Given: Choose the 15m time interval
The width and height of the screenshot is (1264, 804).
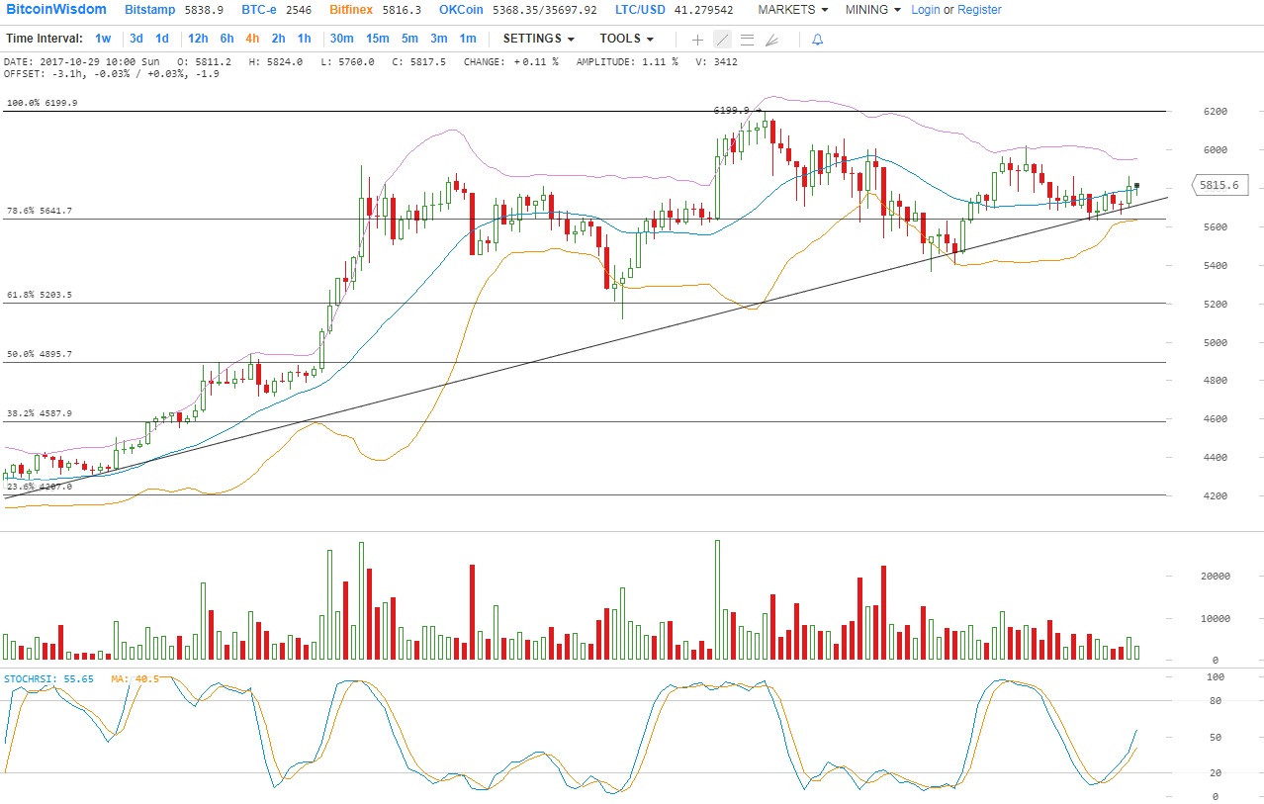Looking at the screenshot, I should (377, 39).
